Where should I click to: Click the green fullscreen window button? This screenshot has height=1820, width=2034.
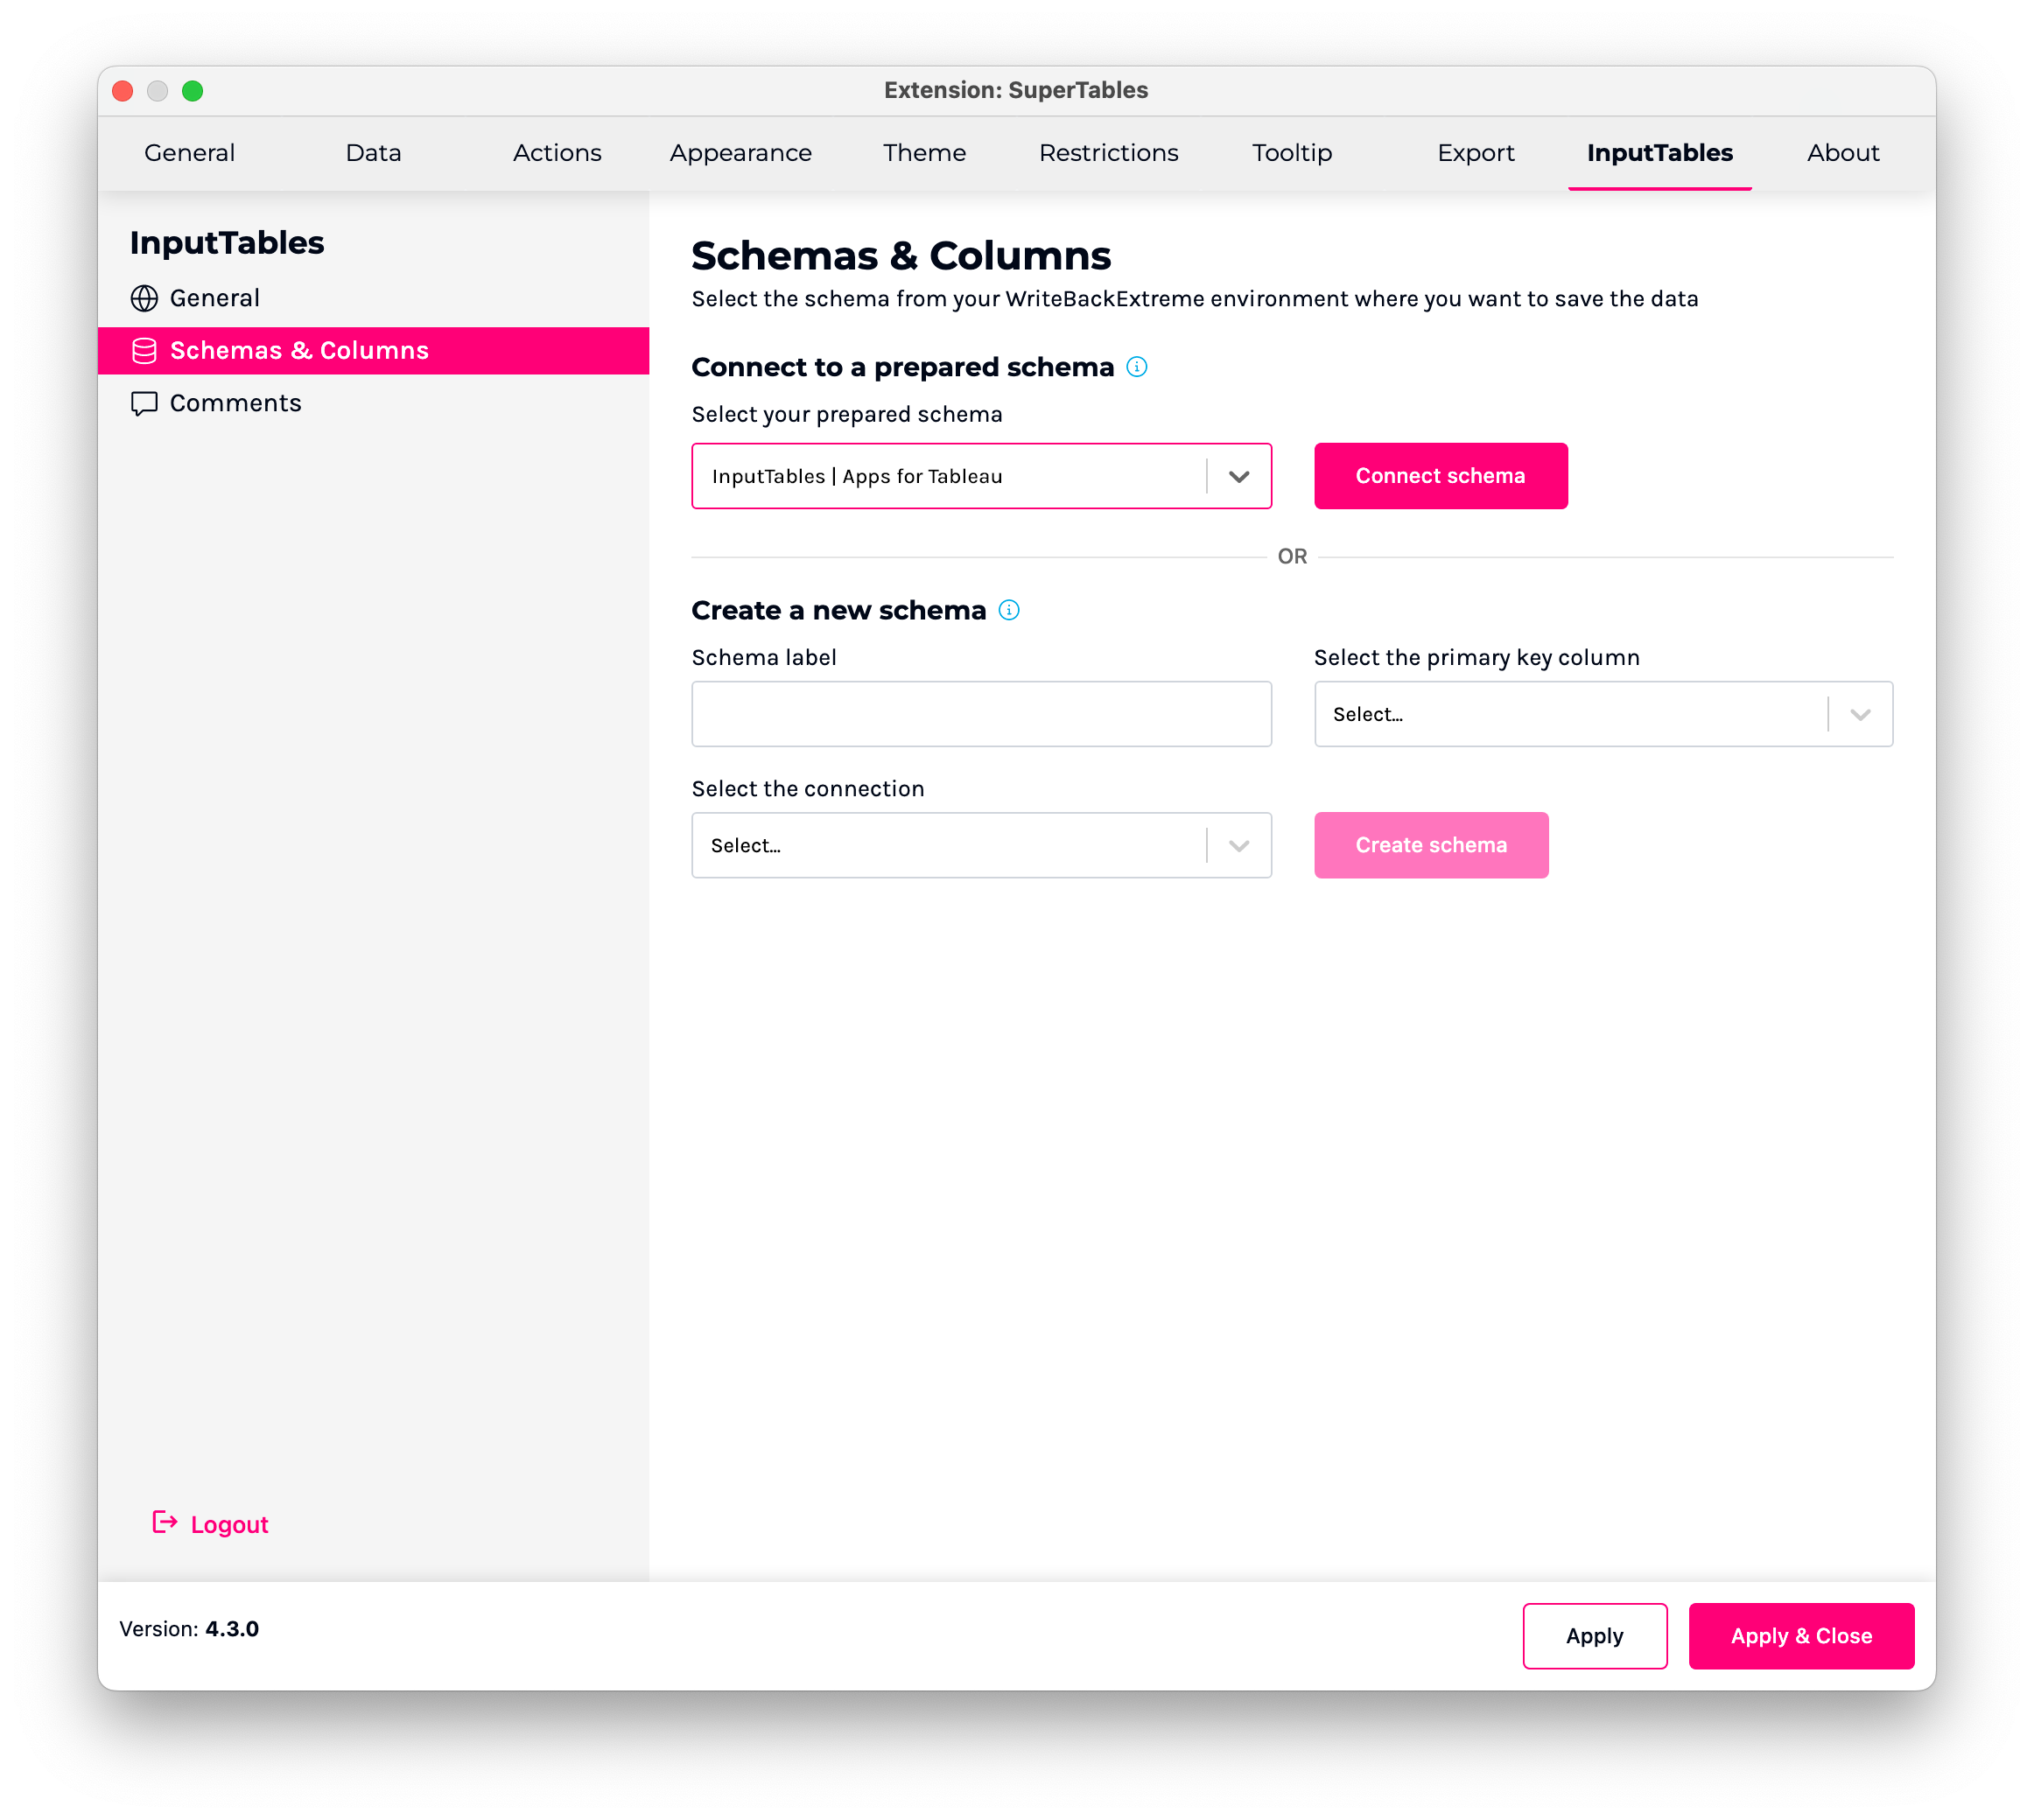tap(193, 91)
